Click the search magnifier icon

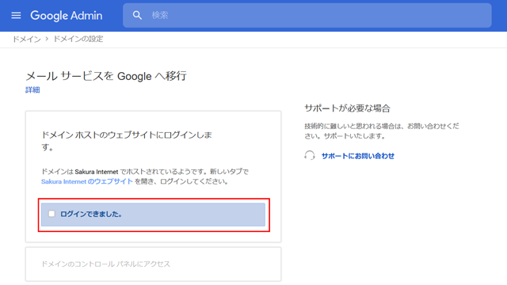pyautogui.click(x=137, y=15)
